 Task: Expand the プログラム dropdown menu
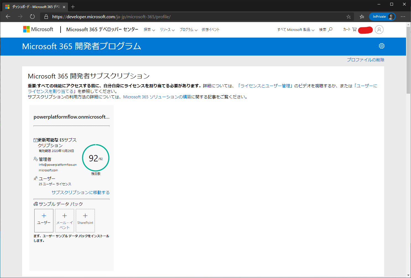(x=188, y=30)
